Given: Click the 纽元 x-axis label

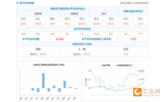Looking at the screenshot, I should [26, 98].
